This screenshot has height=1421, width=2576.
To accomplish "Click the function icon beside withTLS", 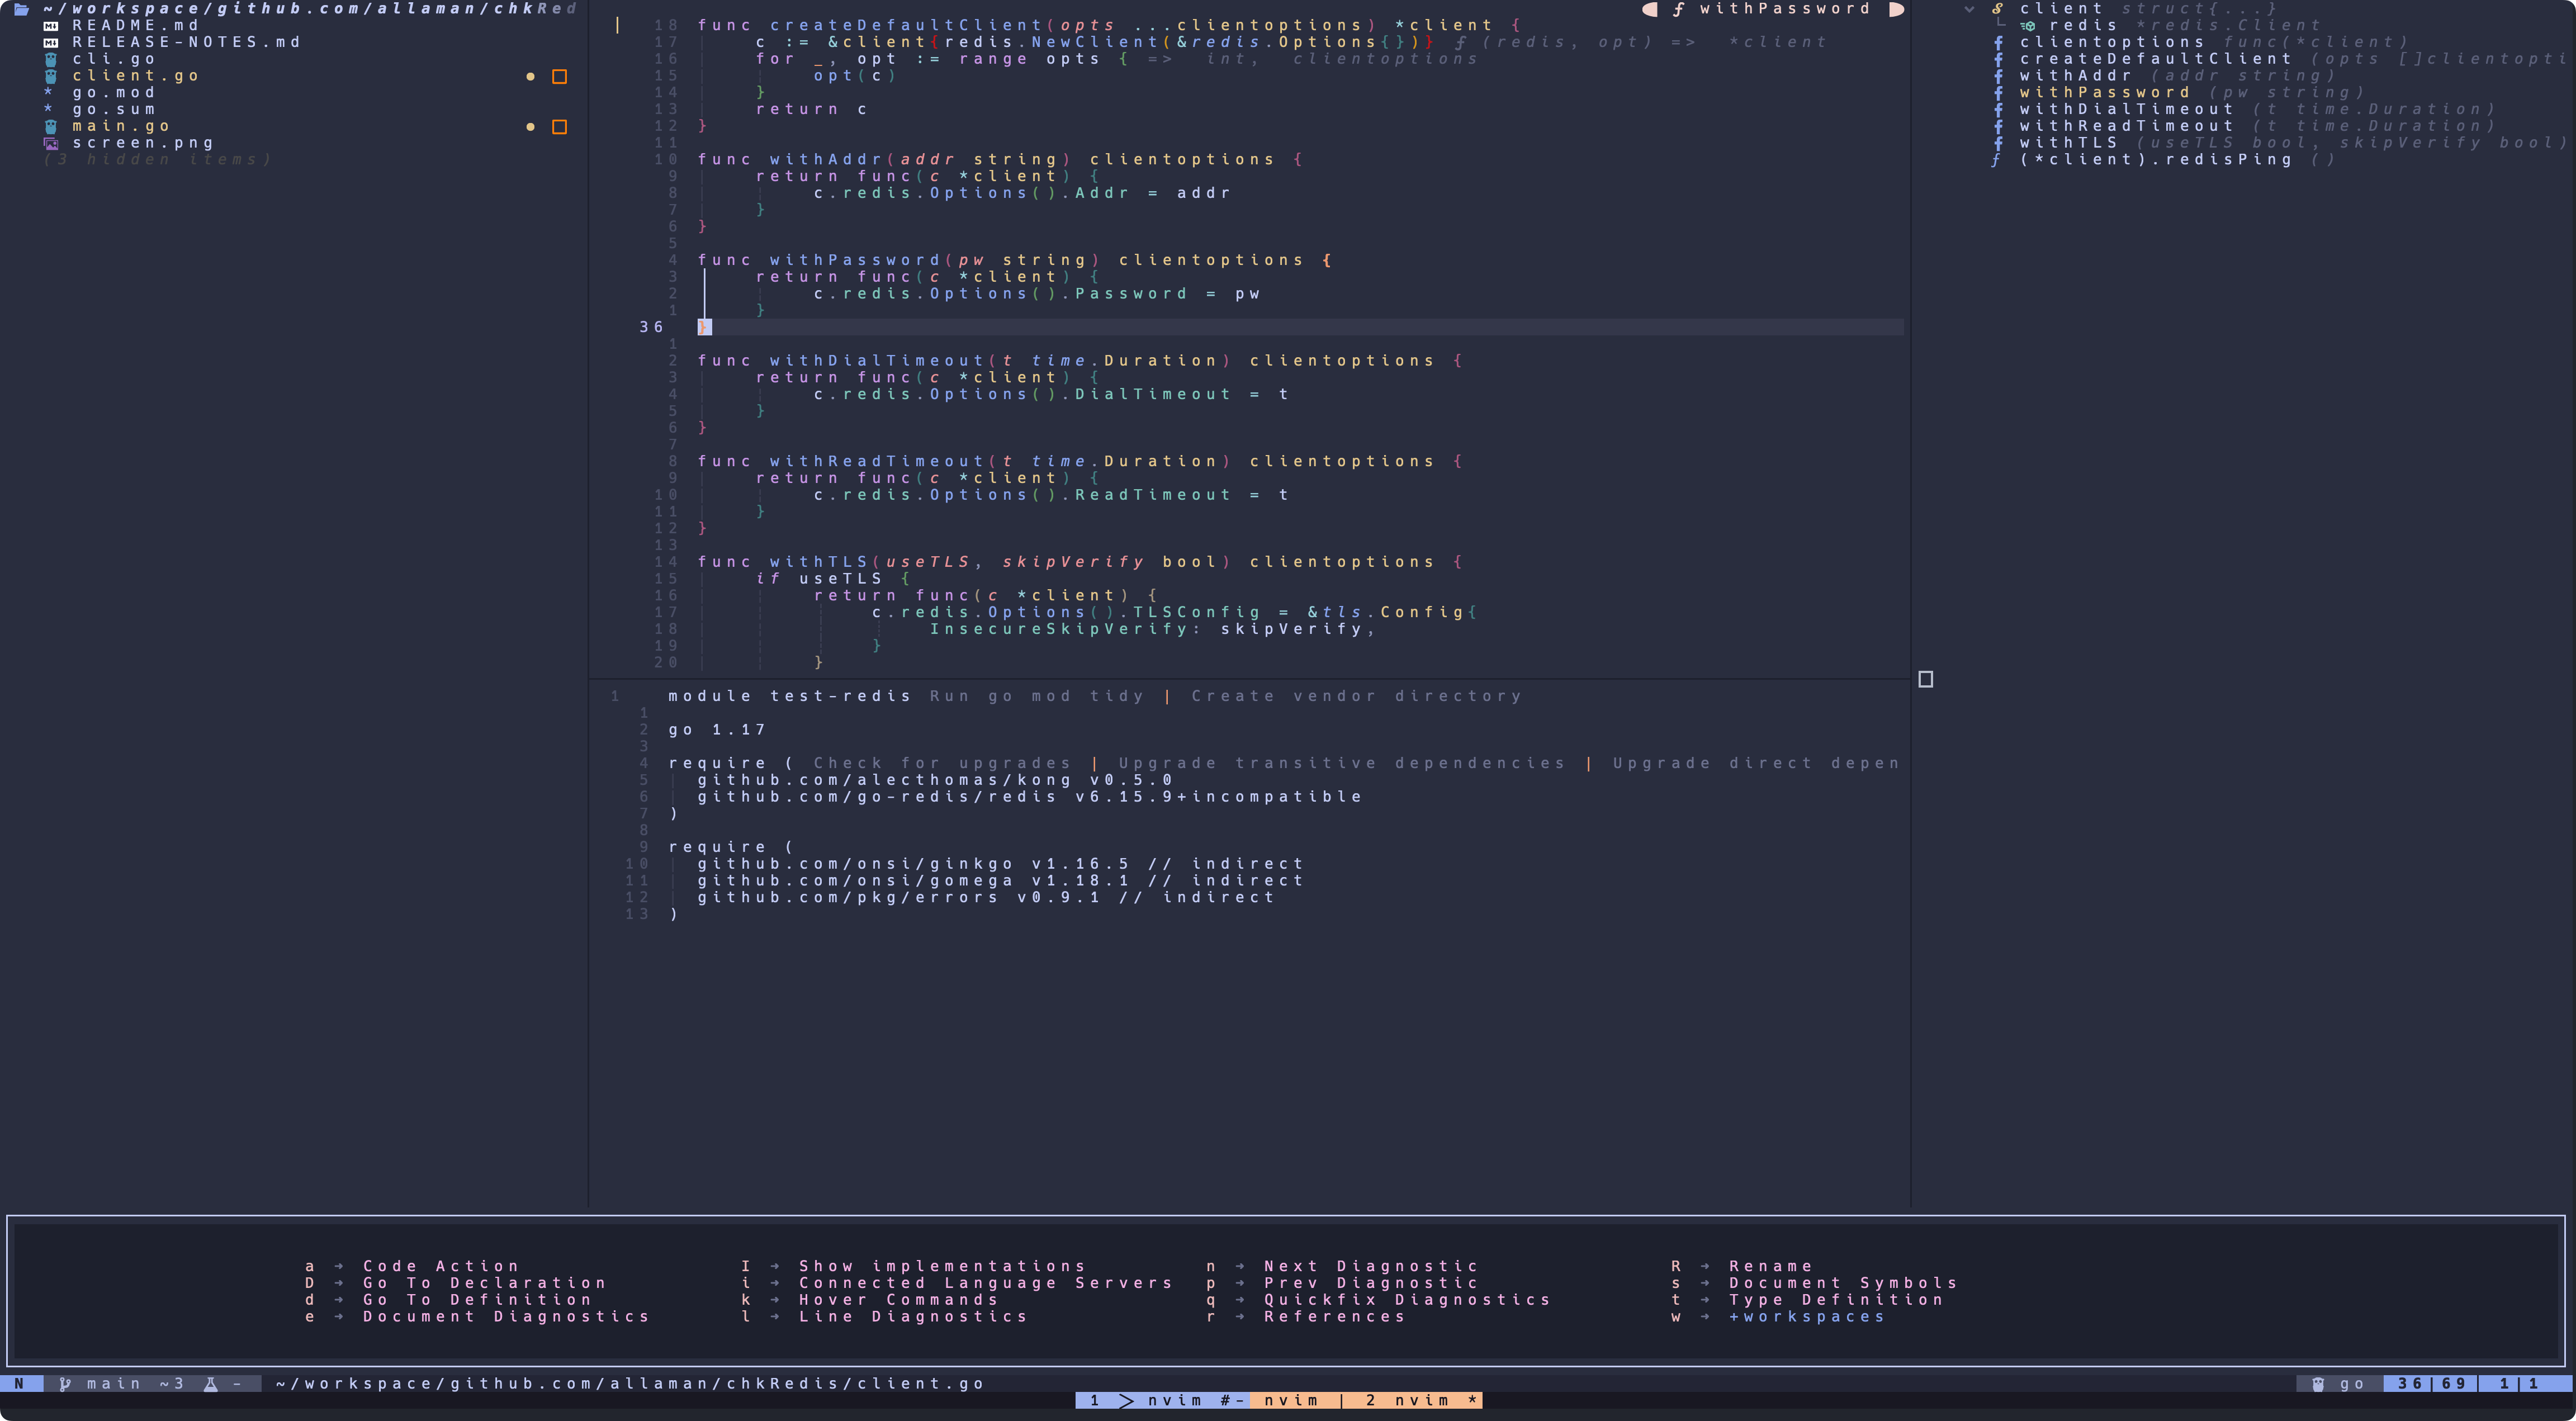I will click(x=1998, y=143).
